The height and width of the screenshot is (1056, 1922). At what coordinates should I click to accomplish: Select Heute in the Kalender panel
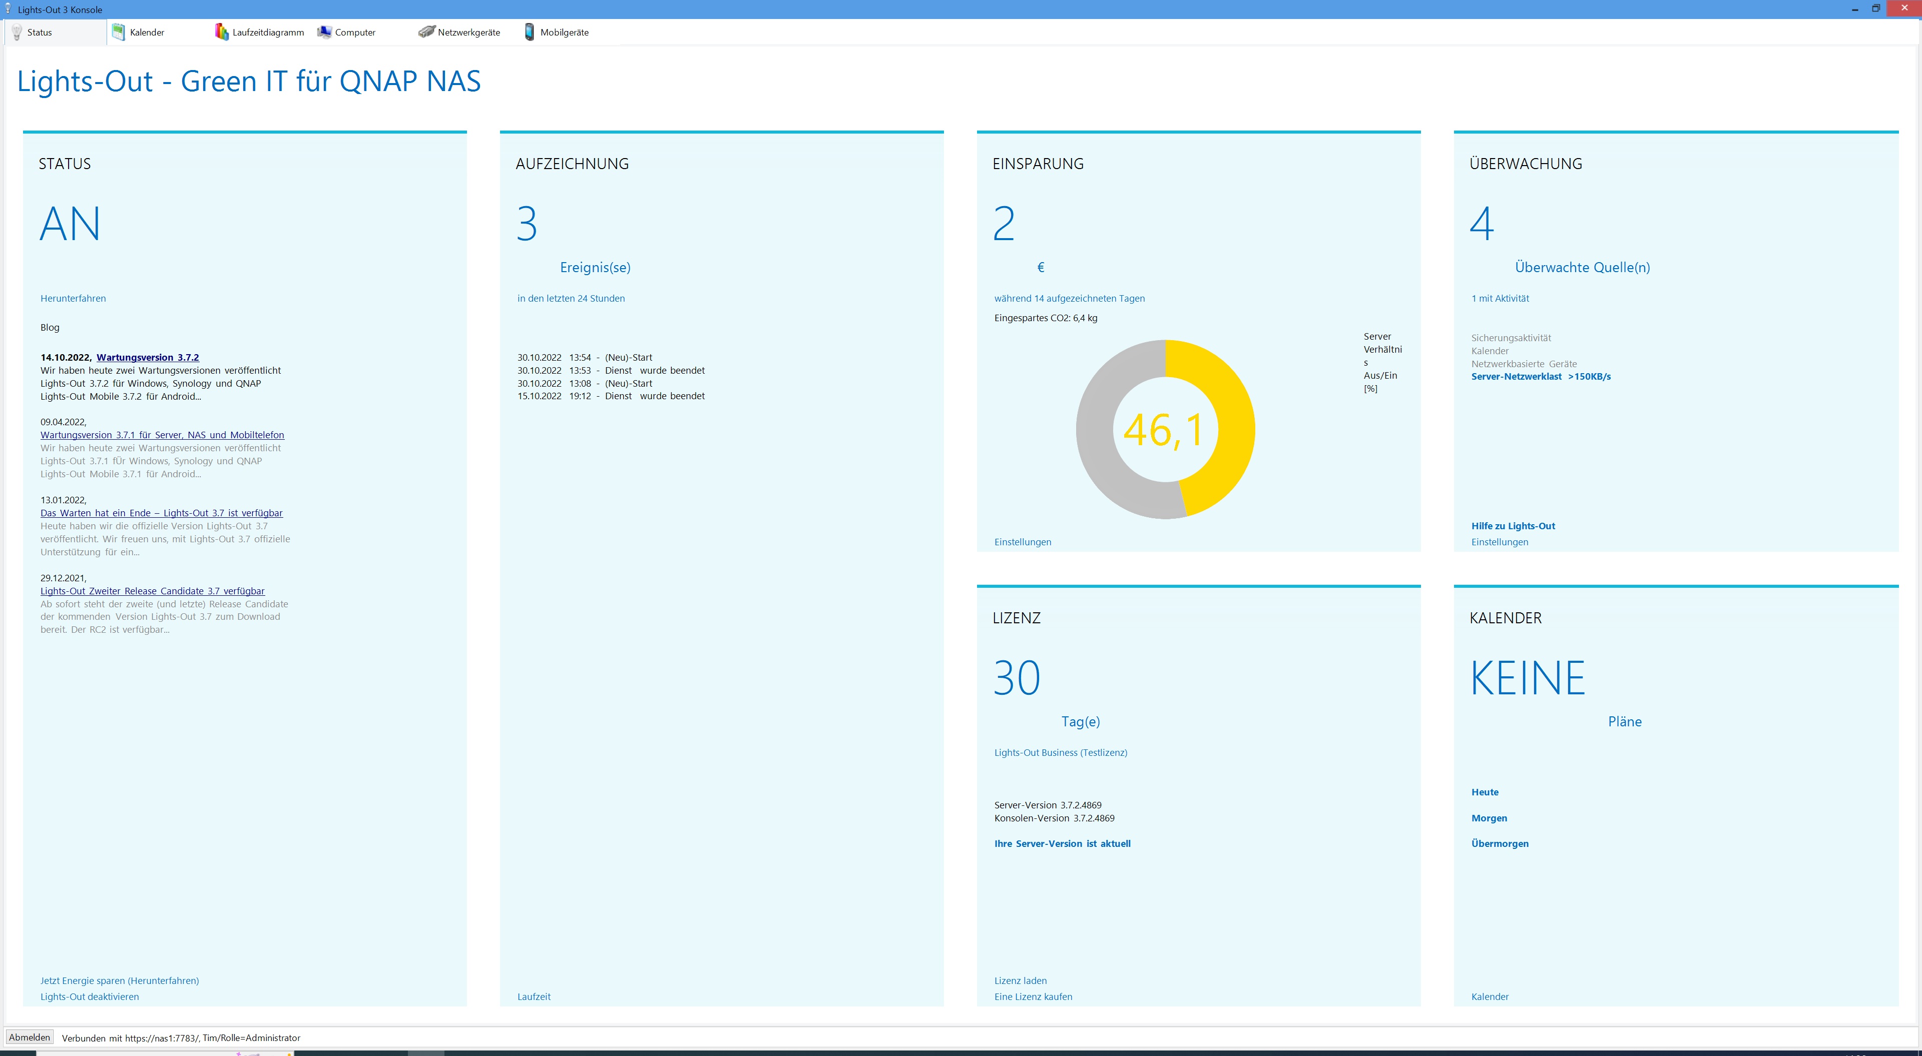[1485, 792]
